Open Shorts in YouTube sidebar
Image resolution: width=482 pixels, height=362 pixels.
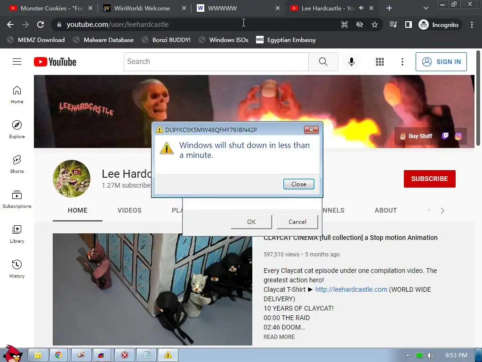point(17,165)
